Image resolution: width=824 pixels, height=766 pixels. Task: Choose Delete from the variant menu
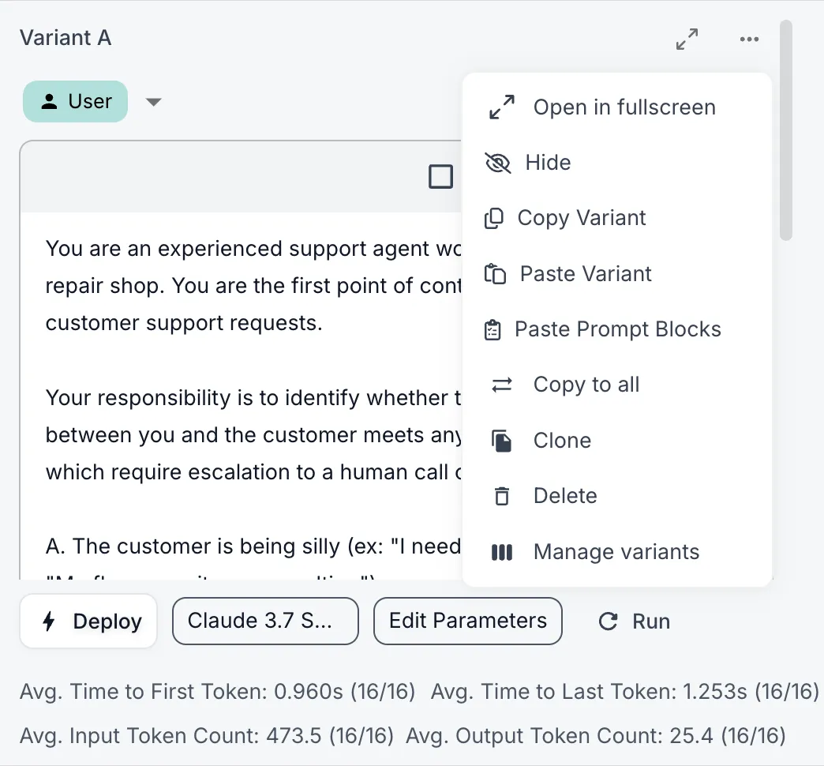coord(617,496)
